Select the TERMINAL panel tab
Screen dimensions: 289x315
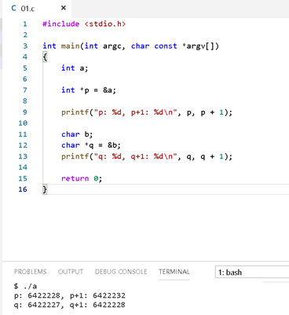click(174, 272)
